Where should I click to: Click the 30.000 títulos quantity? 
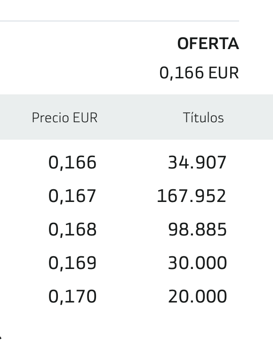[197, 263]
